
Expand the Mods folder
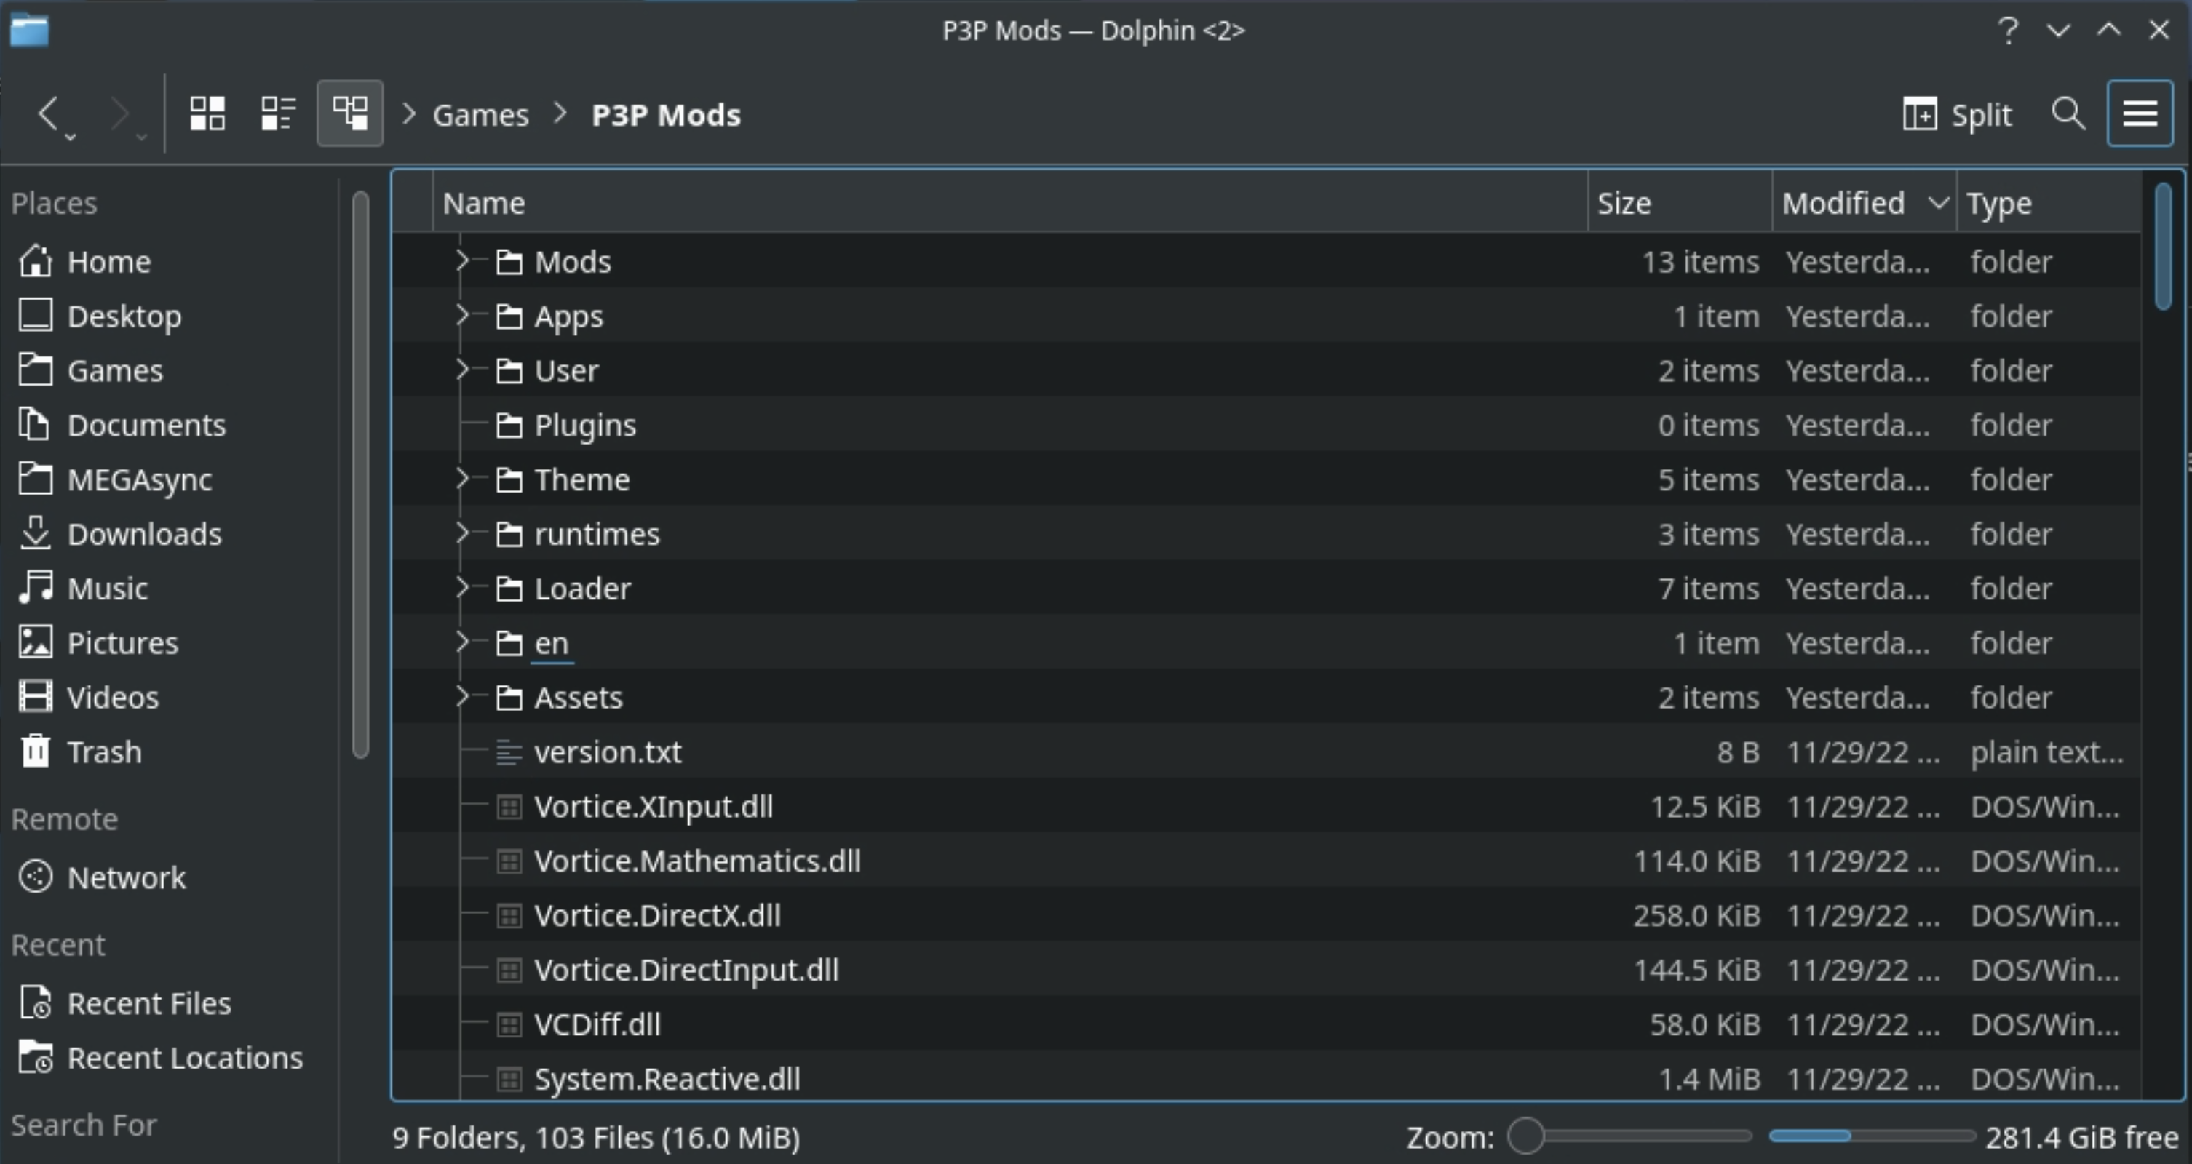point(461,260)
